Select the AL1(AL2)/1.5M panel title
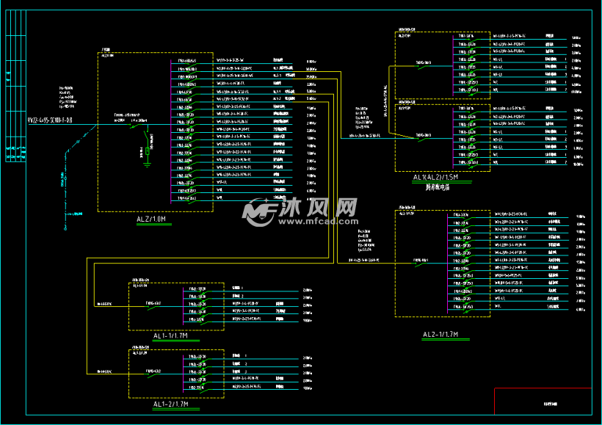This screenshot has width=602, height=425. (x=435, y=178)
